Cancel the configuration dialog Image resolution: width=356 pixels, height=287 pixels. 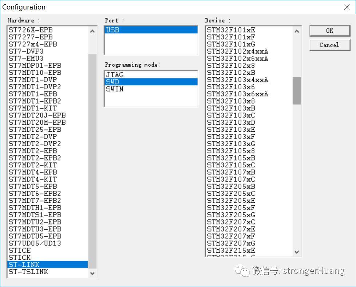pos(329,45)
